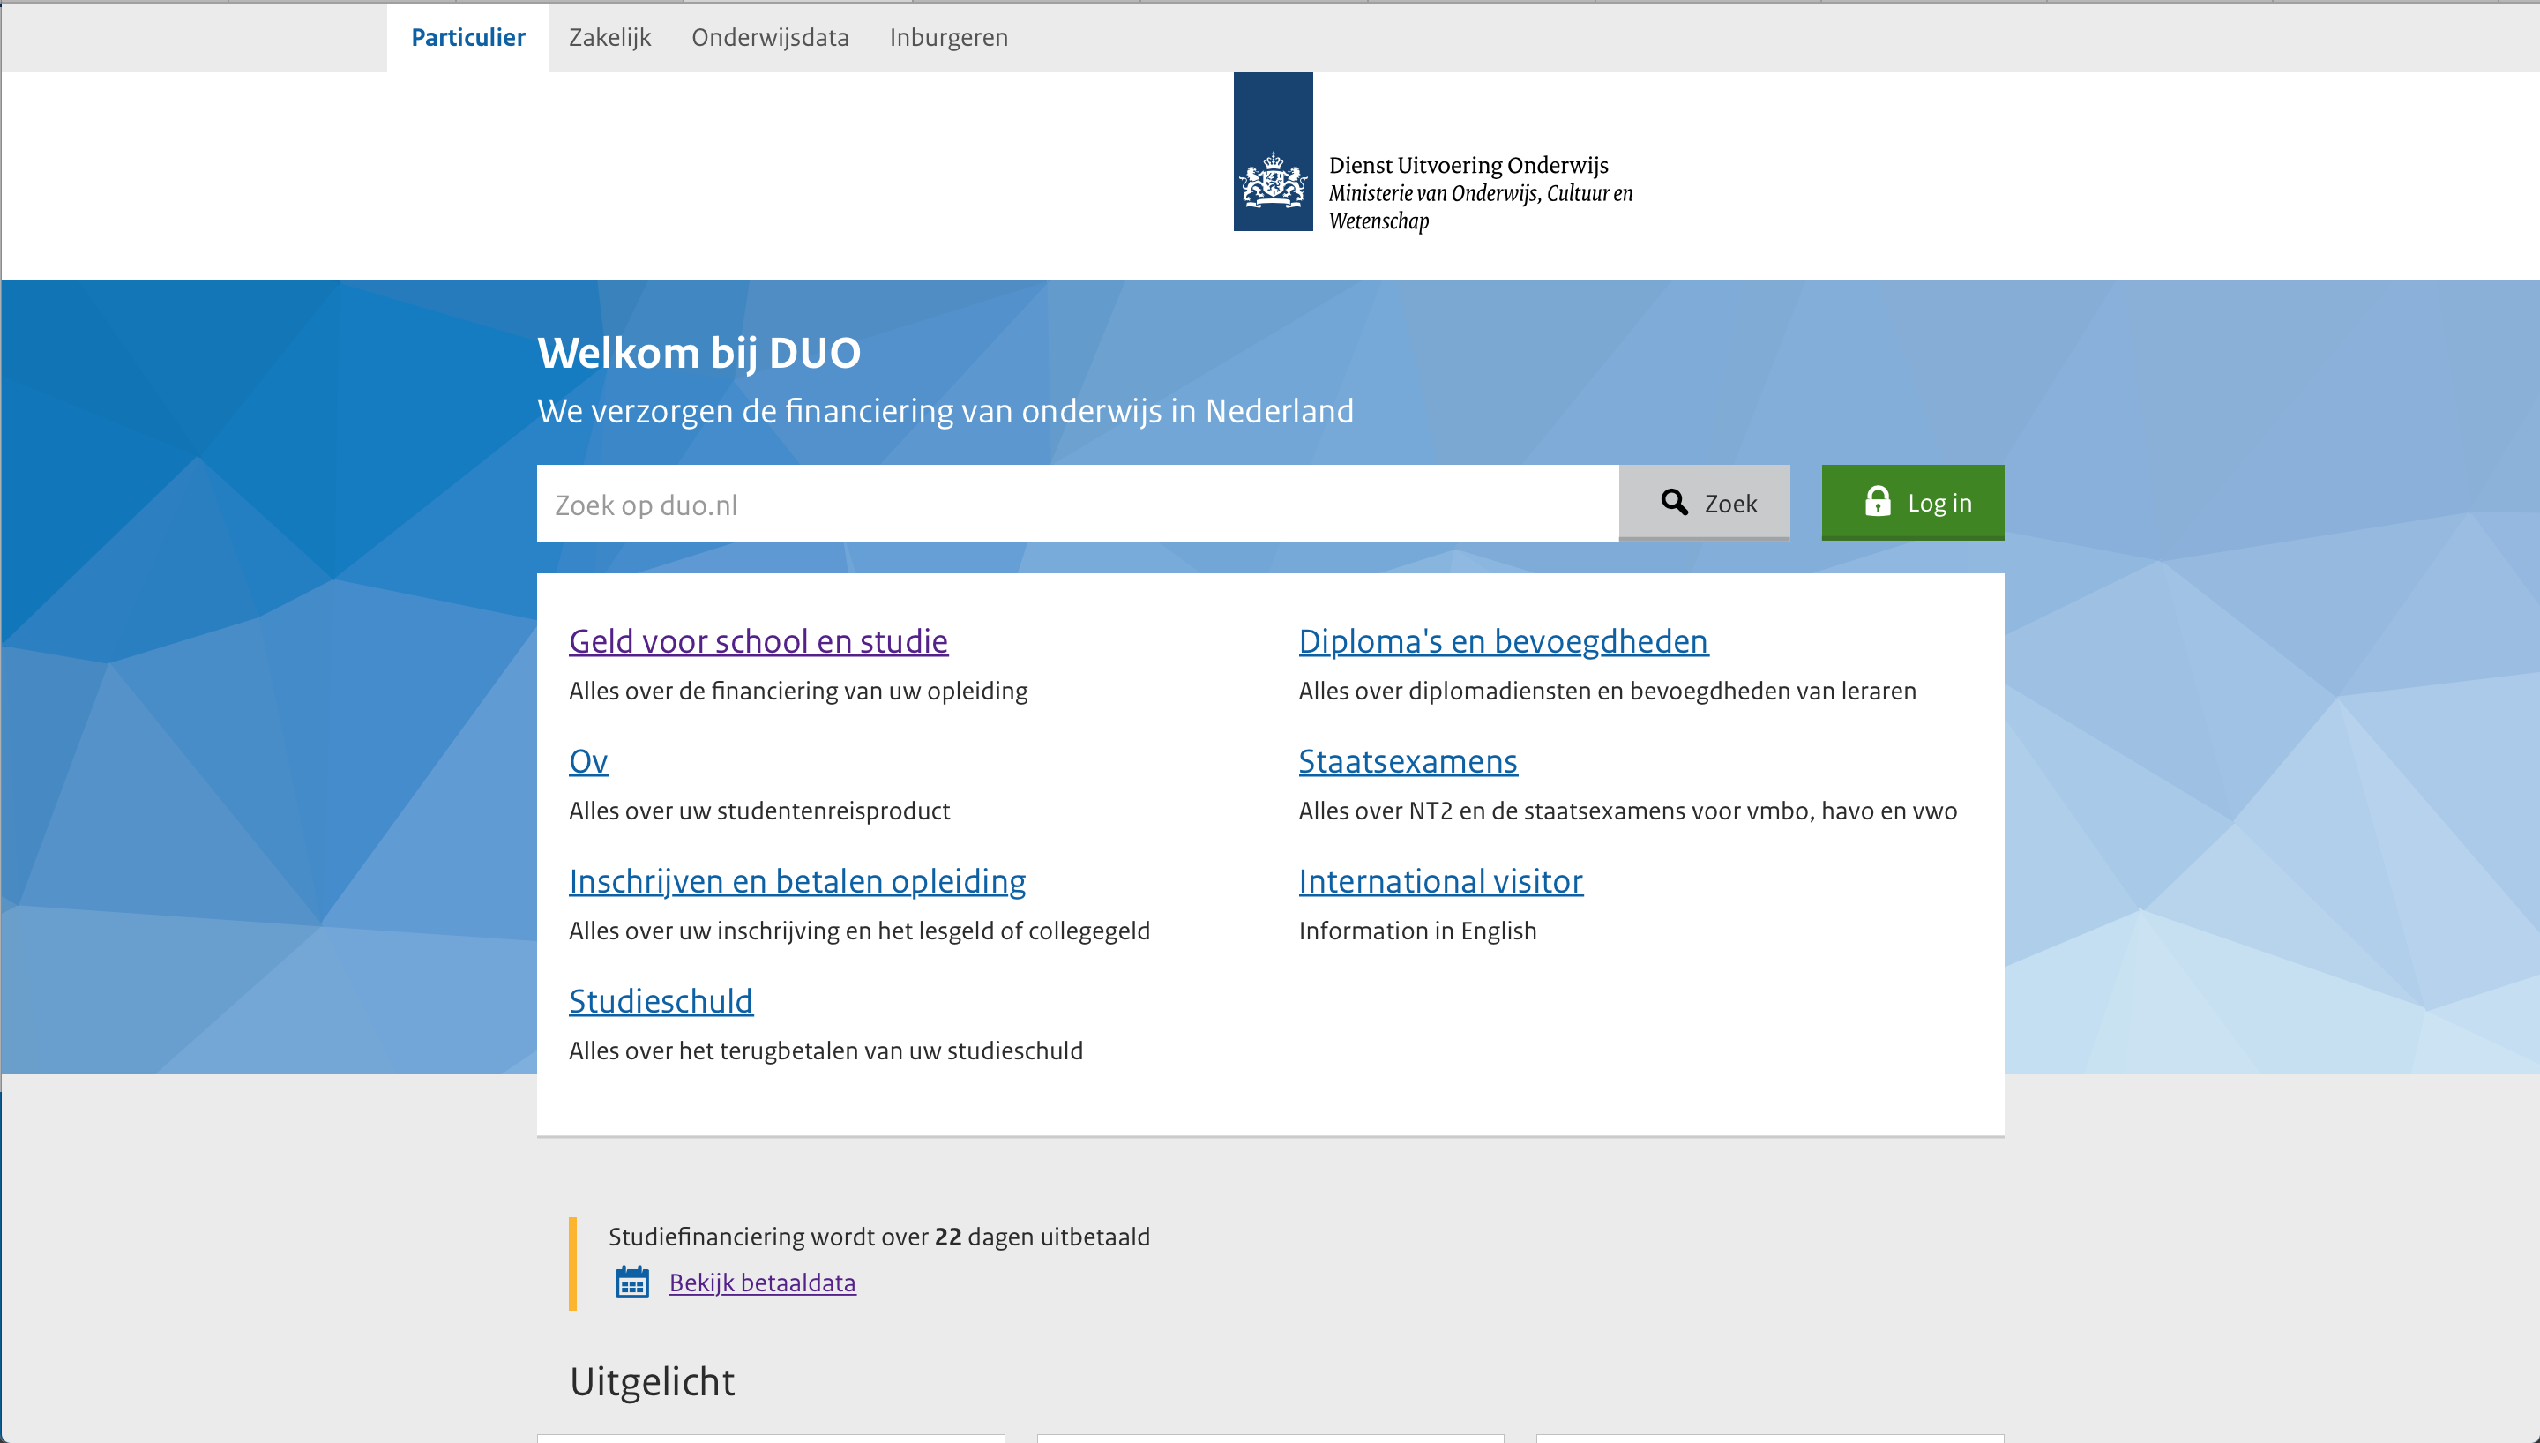Click the magnifying glass search icon
This screenshot has width=2540, height=1443.
(x=1673, y=503)
